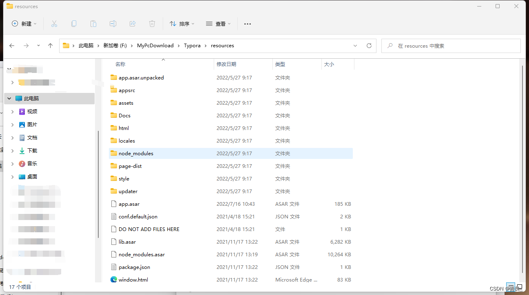Click MyPcDownload in the breadcrumb
Viewport: 529px width, 295px height.
155,46
